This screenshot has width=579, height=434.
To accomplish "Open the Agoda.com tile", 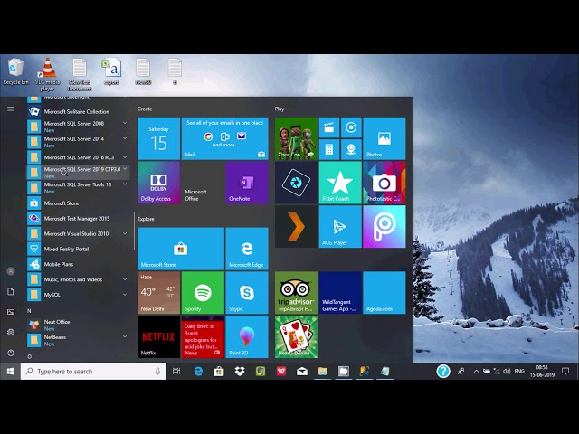I will (x=384, y=292).
